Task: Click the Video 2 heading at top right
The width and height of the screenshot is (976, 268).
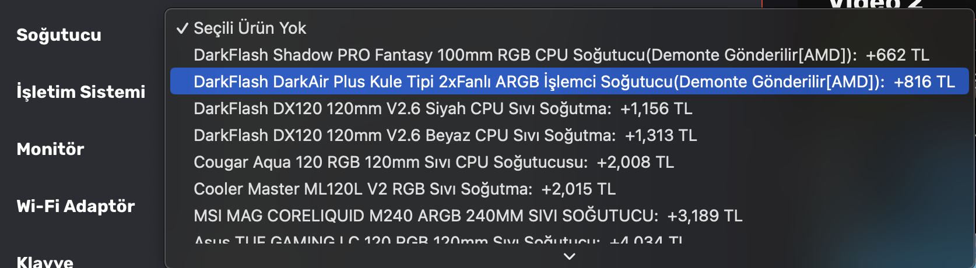Action: click(x=876, y=5)
